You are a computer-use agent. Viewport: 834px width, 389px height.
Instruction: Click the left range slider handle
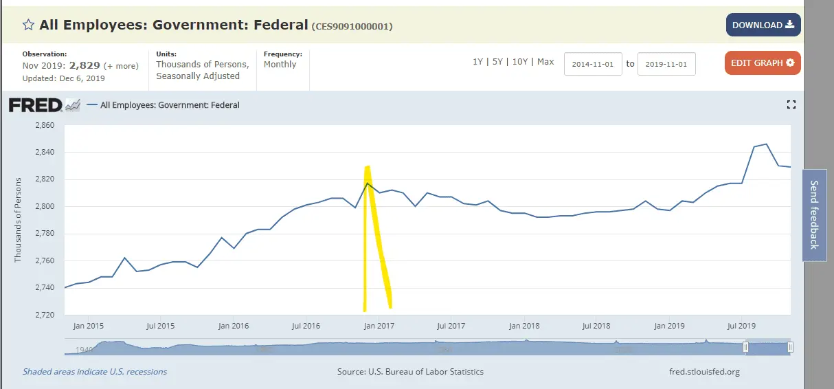(745, 348)
